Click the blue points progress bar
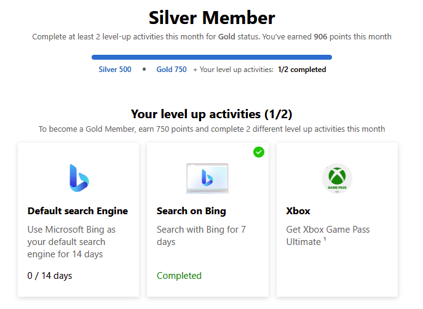423x309 pixels. point(211,57)
